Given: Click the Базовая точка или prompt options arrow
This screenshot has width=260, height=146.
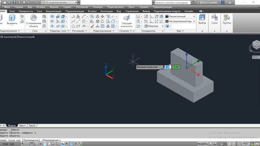Looking at the screenshot, I should point(162,67).
